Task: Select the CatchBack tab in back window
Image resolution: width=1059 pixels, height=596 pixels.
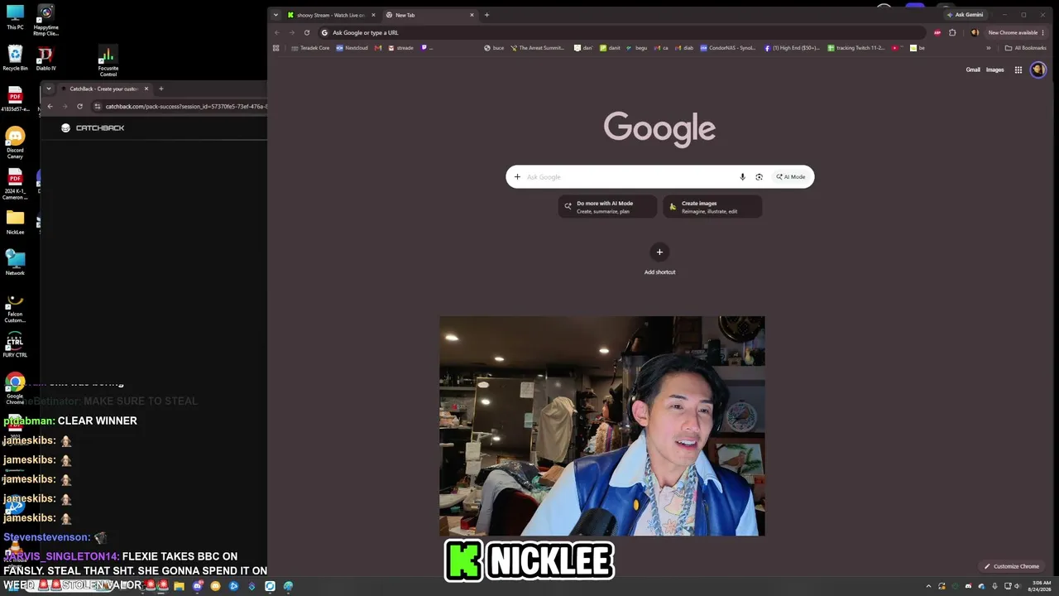Action: [x=104, y=89]
